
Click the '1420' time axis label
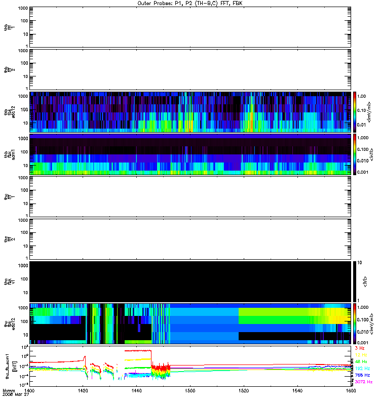[83, 391]
